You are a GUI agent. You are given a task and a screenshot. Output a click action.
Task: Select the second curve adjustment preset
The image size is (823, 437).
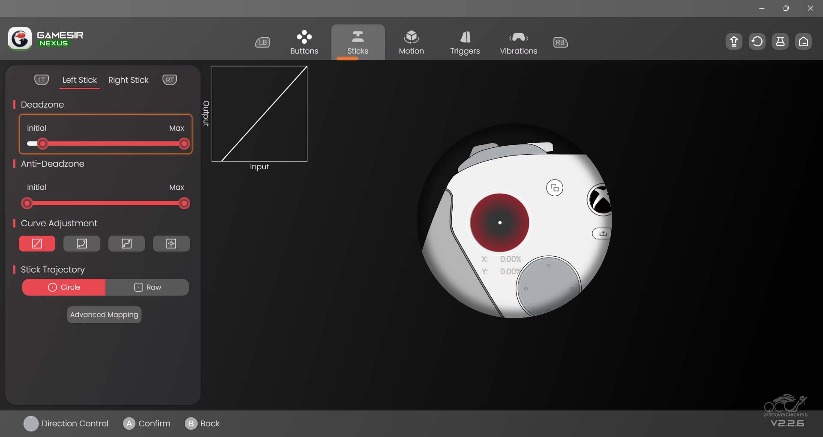pos(81,244)
